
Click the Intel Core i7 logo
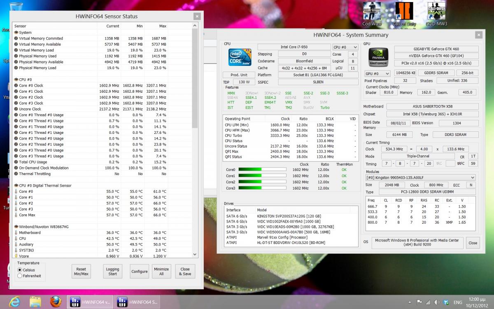pos(240,57)
